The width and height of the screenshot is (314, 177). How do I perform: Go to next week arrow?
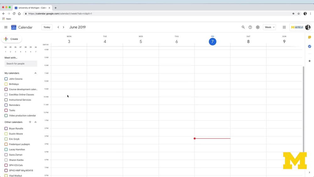[x=63, y=27]
